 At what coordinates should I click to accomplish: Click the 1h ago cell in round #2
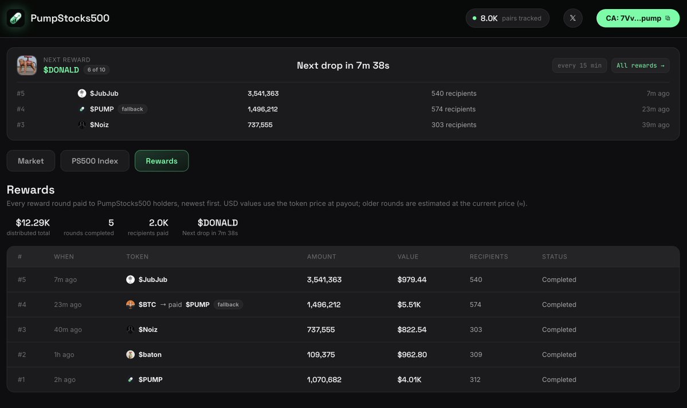64,354
